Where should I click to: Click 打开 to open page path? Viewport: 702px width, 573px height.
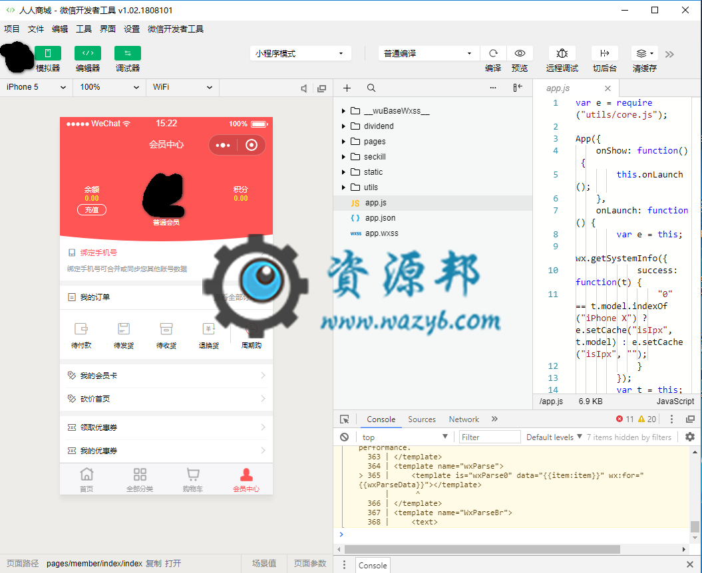[173, 564]
